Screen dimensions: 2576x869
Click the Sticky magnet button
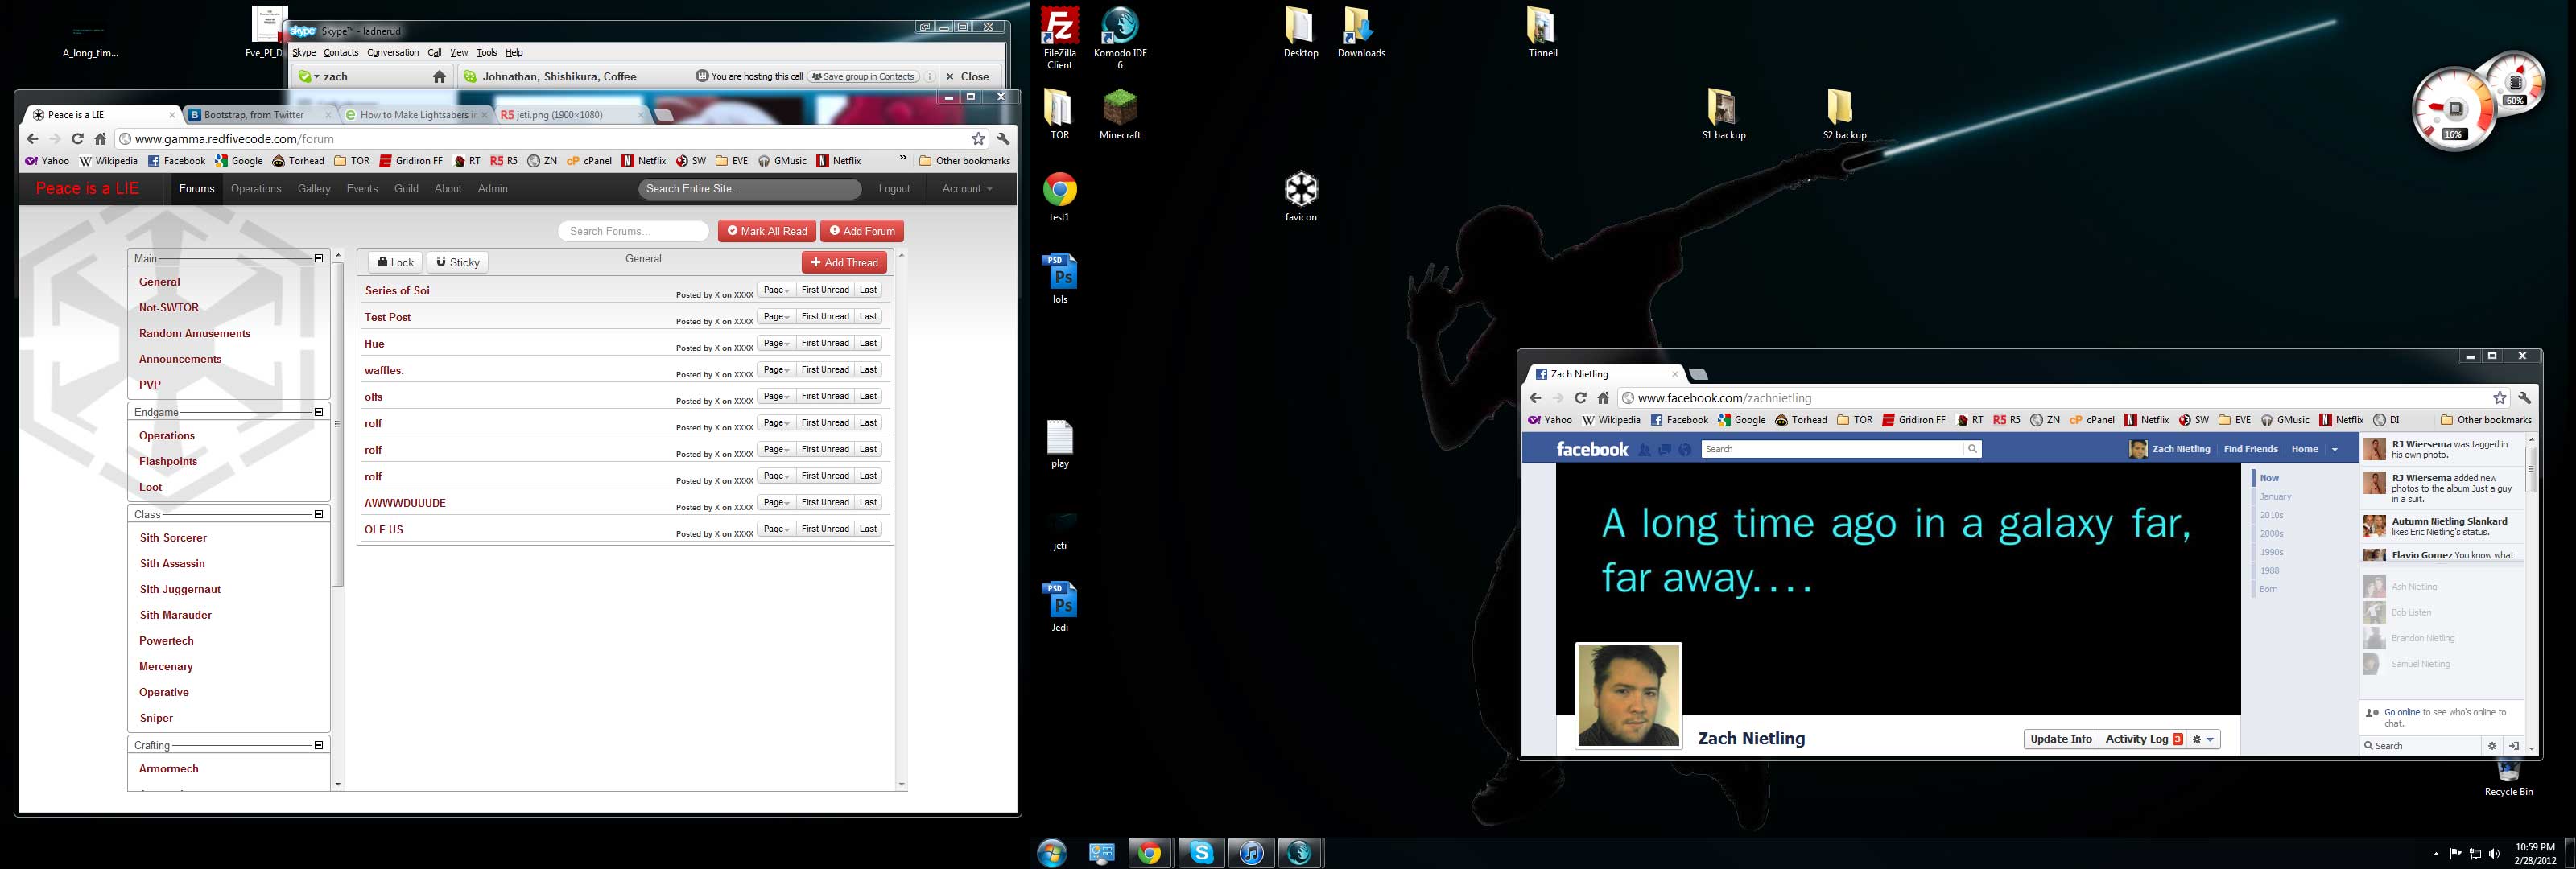click(458, 262)
